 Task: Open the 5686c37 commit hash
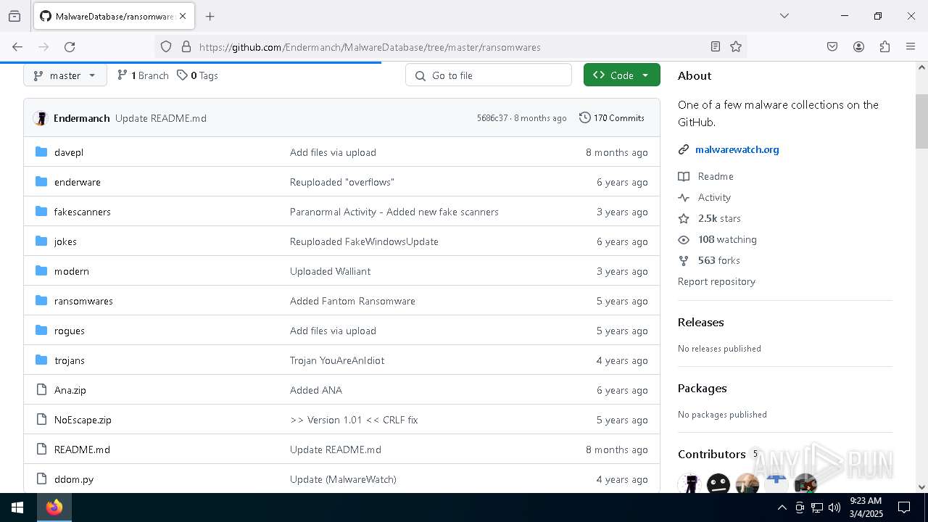pyautogui.click(x=492, y=118)
